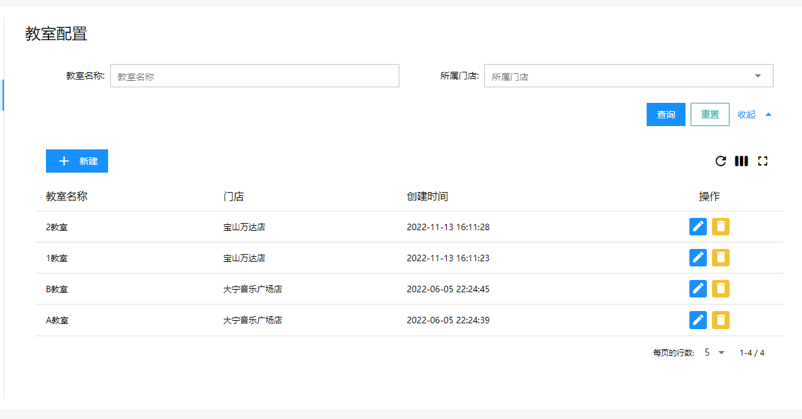Toggle fullscreen mode for the table
Screen dimensions: 802x419
click(763, 161)
